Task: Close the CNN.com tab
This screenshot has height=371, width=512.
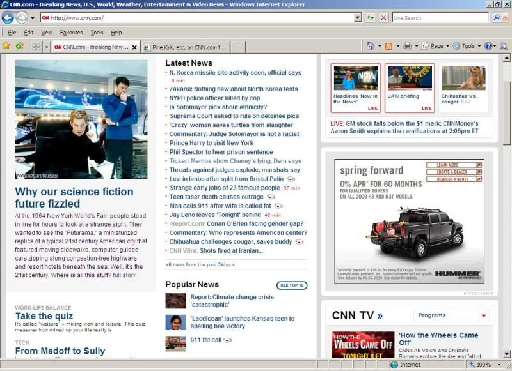Action: (x=134, y=47)
